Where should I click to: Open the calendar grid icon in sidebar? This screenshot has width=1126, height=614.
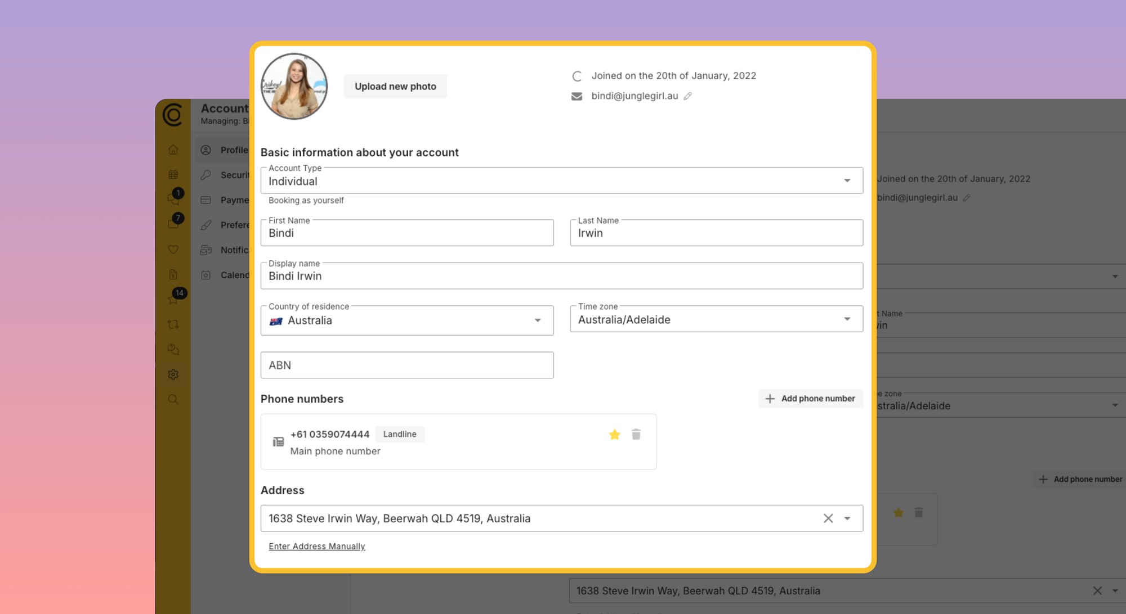point(173,174)
